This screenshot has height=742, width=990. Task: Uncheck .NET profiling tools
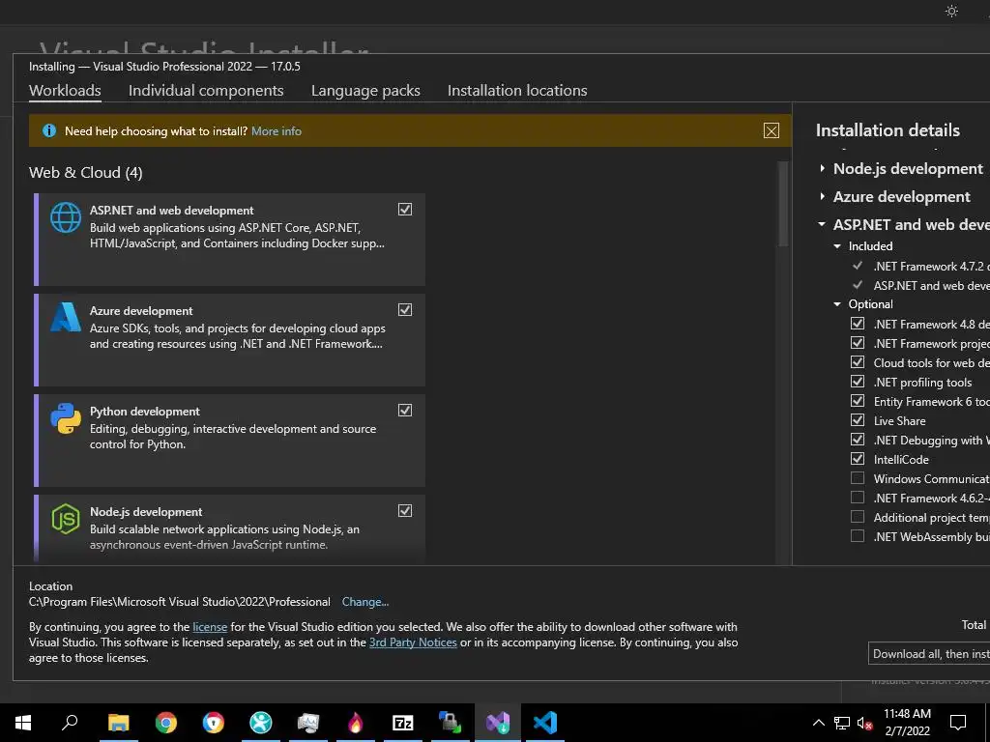(858, 381)
